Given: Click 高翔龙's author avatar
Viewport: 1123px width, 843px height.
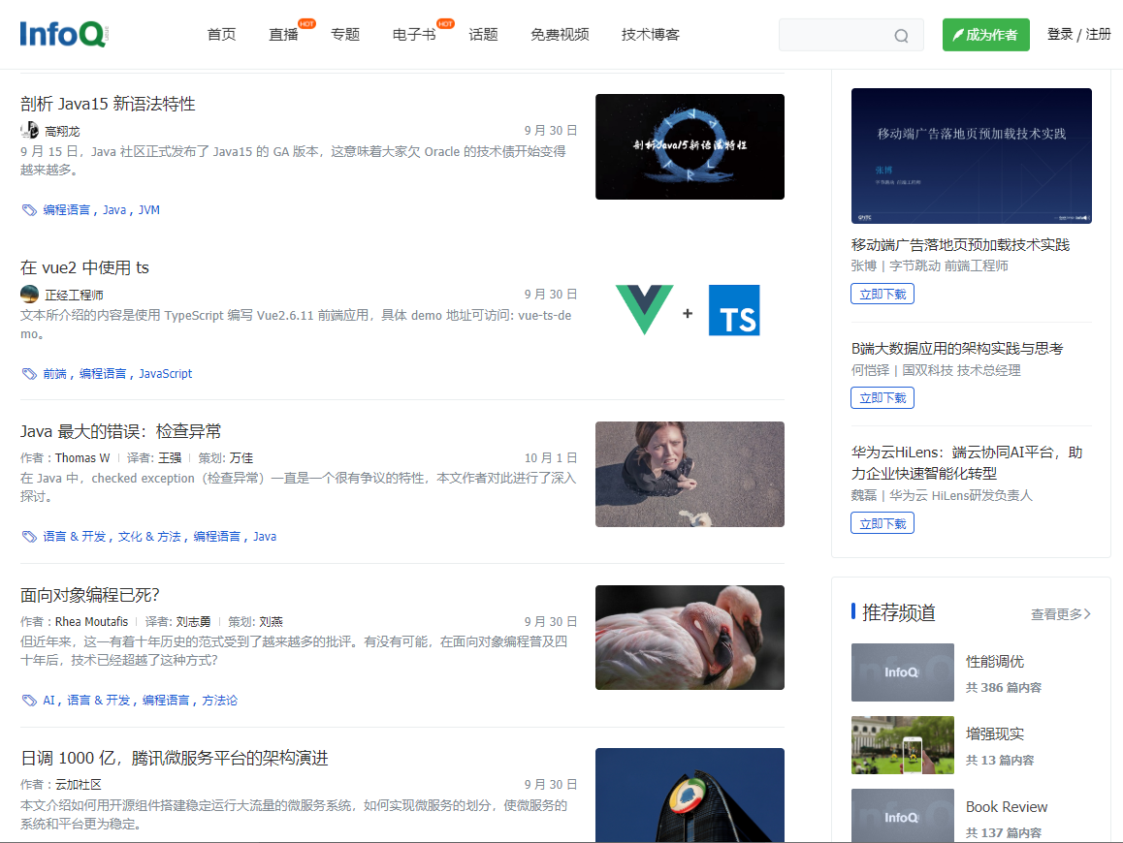Looking at the screenshot, I should tap(29, 130).
